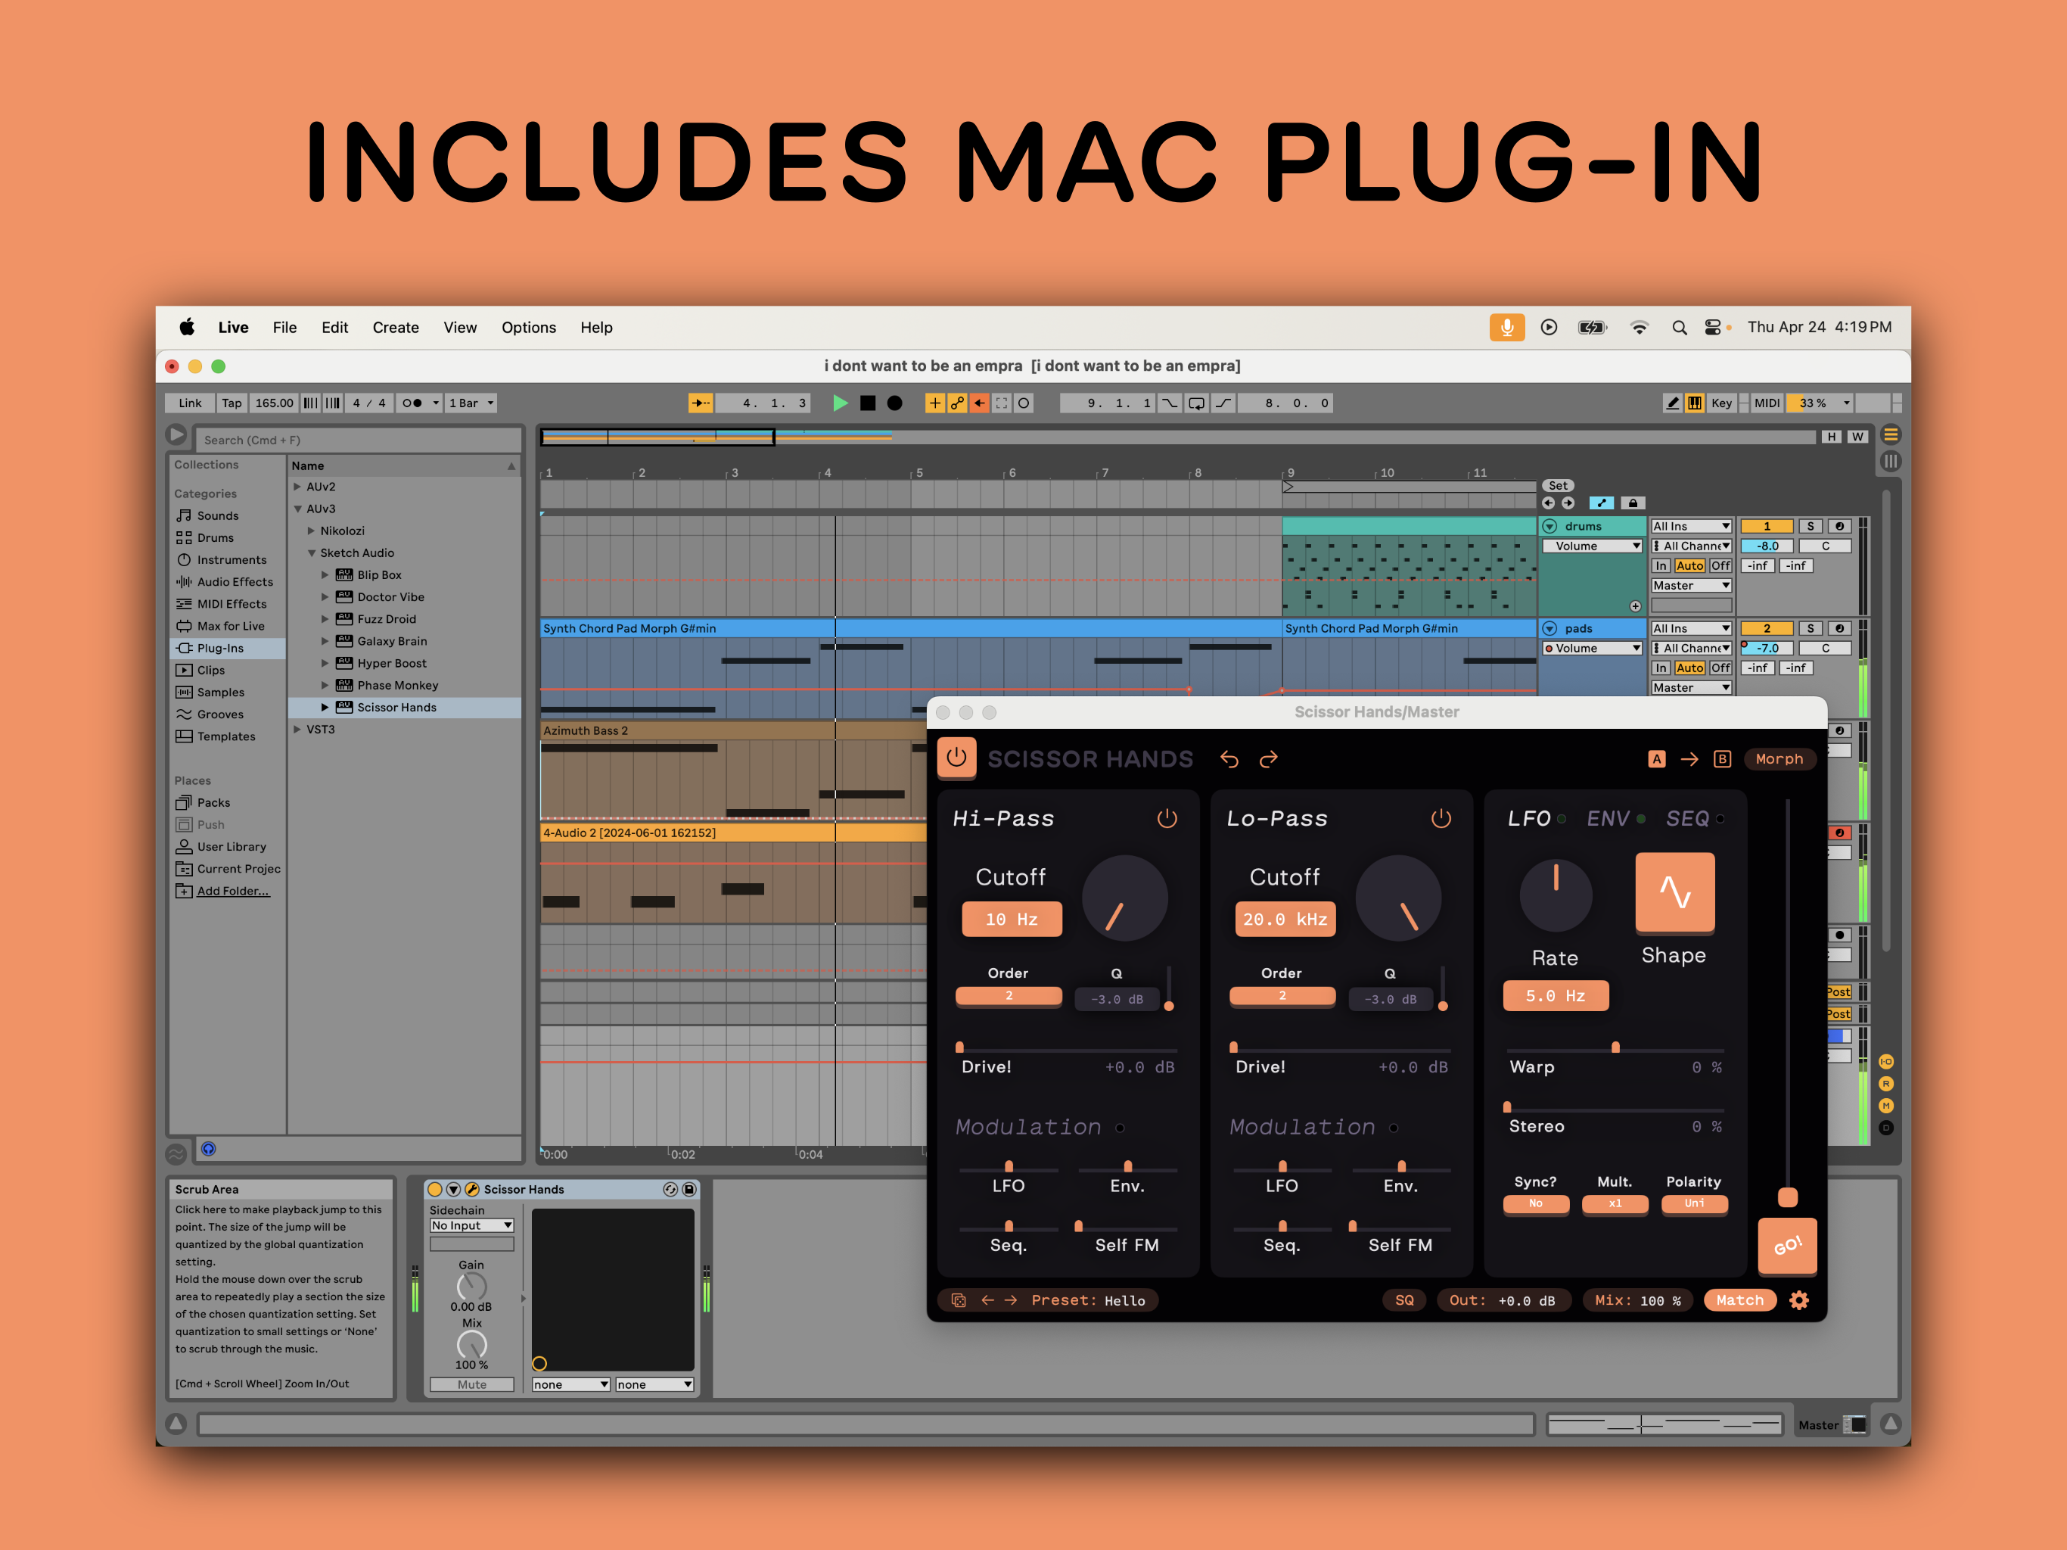The width and height of the screenshot is (2067, 1550).
Task: Click the Morph button
Action: pos(1779,759)
